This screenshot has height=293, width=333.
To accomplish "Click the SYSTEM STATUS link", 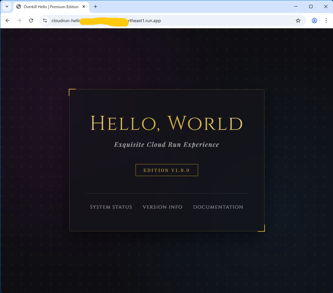I will 111,207.
